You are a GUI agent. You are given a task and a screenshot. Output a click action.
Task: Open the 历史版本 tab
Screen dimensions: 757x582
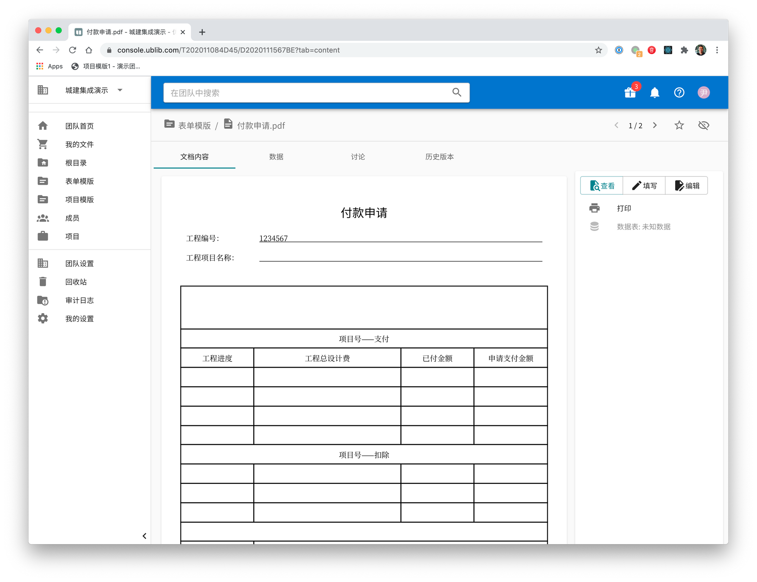tap(439, 157)
